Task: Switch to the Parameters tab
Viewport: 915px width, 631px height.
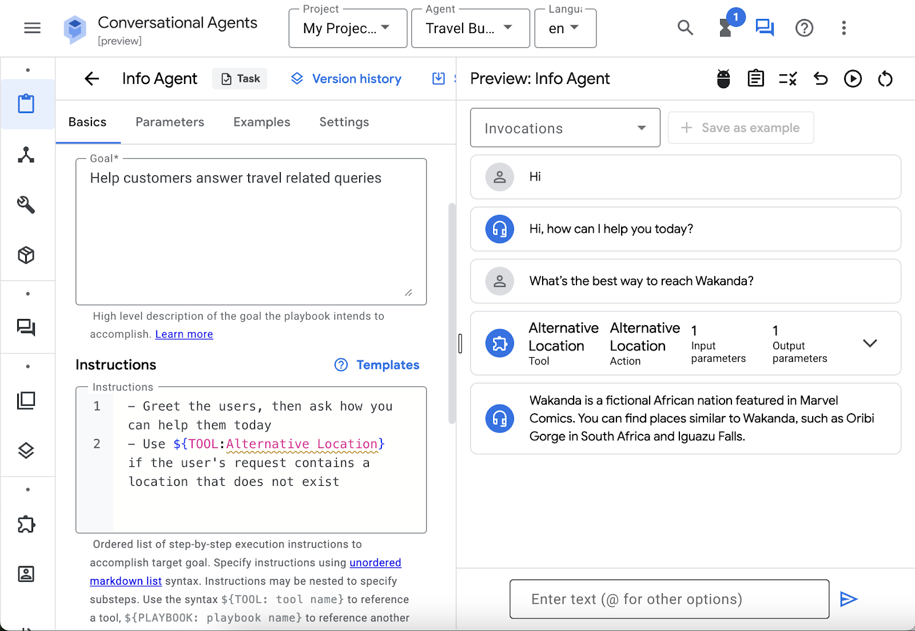Action: (x=170, y=122)
